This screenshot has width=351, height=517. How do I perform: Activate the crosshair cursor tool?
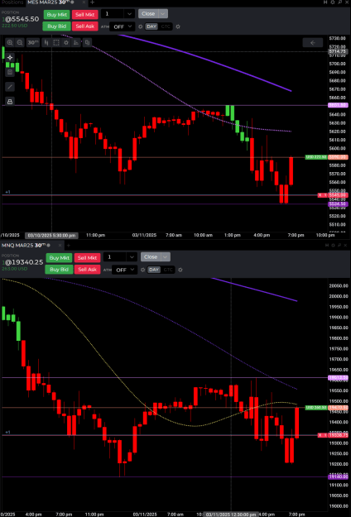click(10, 57)
